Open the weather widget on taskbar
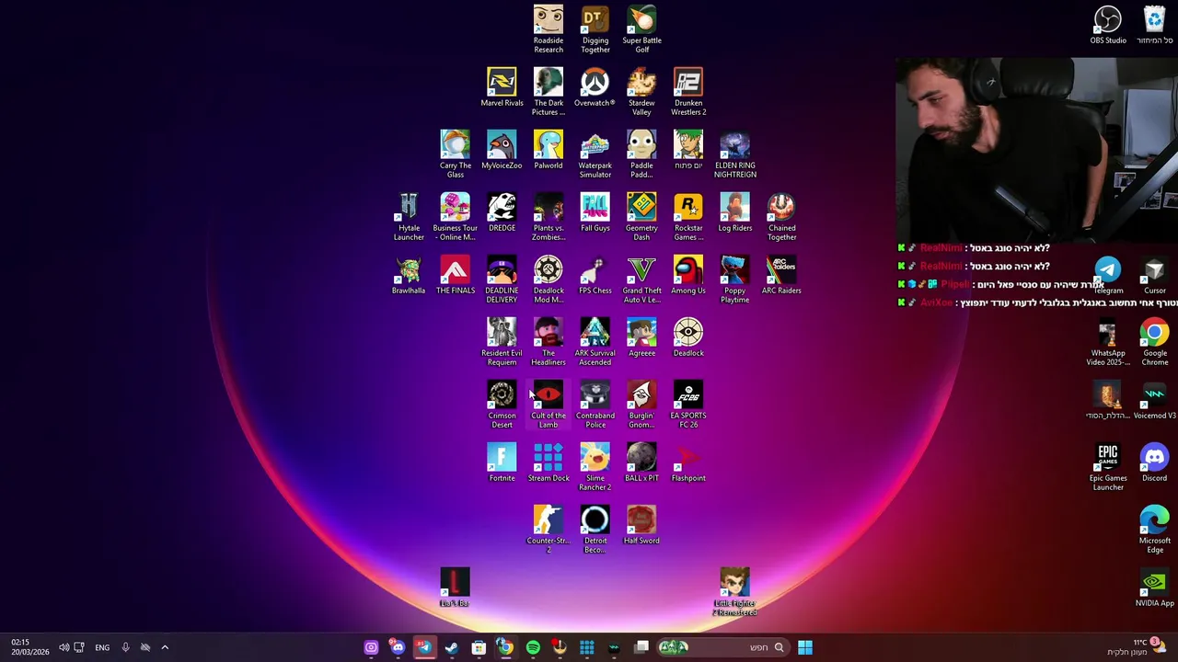 pyautogui.click(x=1138, y=647)
